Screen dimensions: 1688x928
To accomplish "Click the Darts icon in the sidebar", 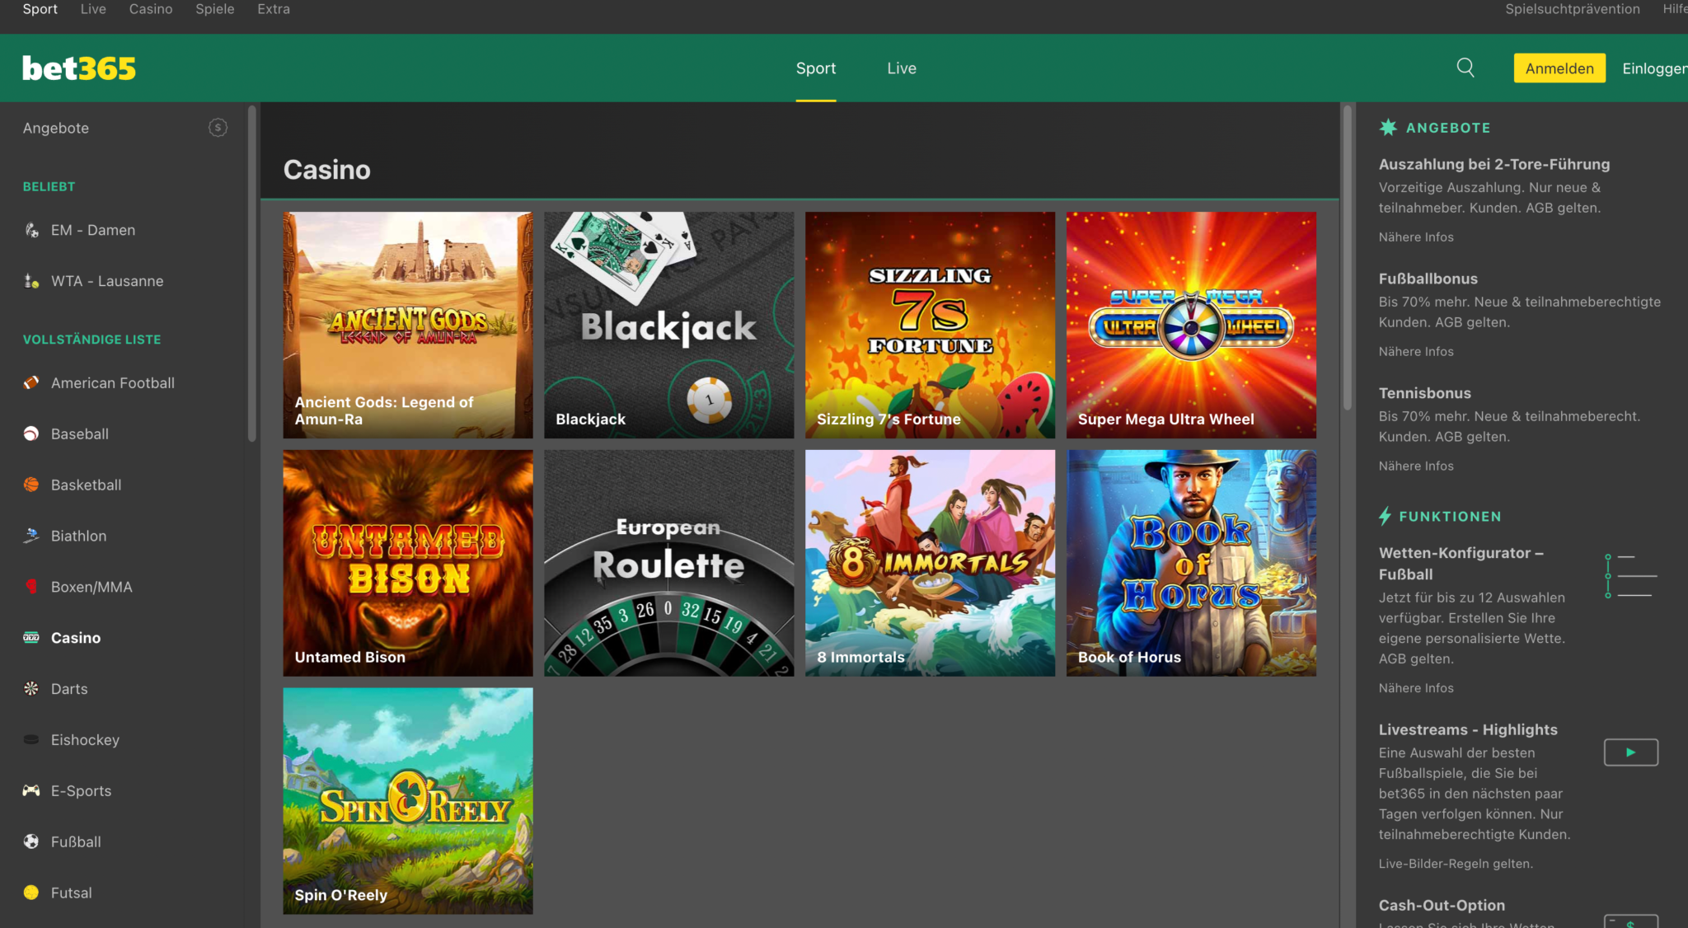I will pyautogui.click(x=30, y=688).
